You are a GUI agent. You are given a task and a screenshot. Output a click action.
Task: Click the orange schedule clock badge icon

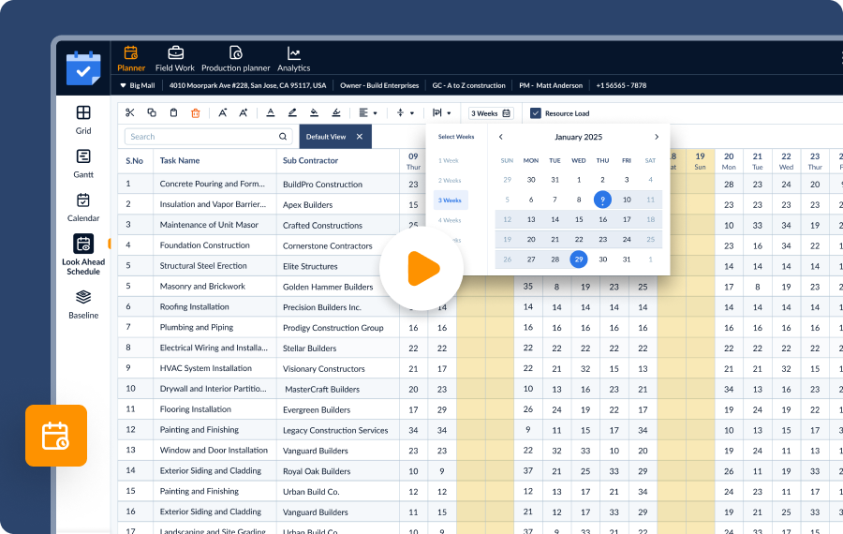point(56,436)
